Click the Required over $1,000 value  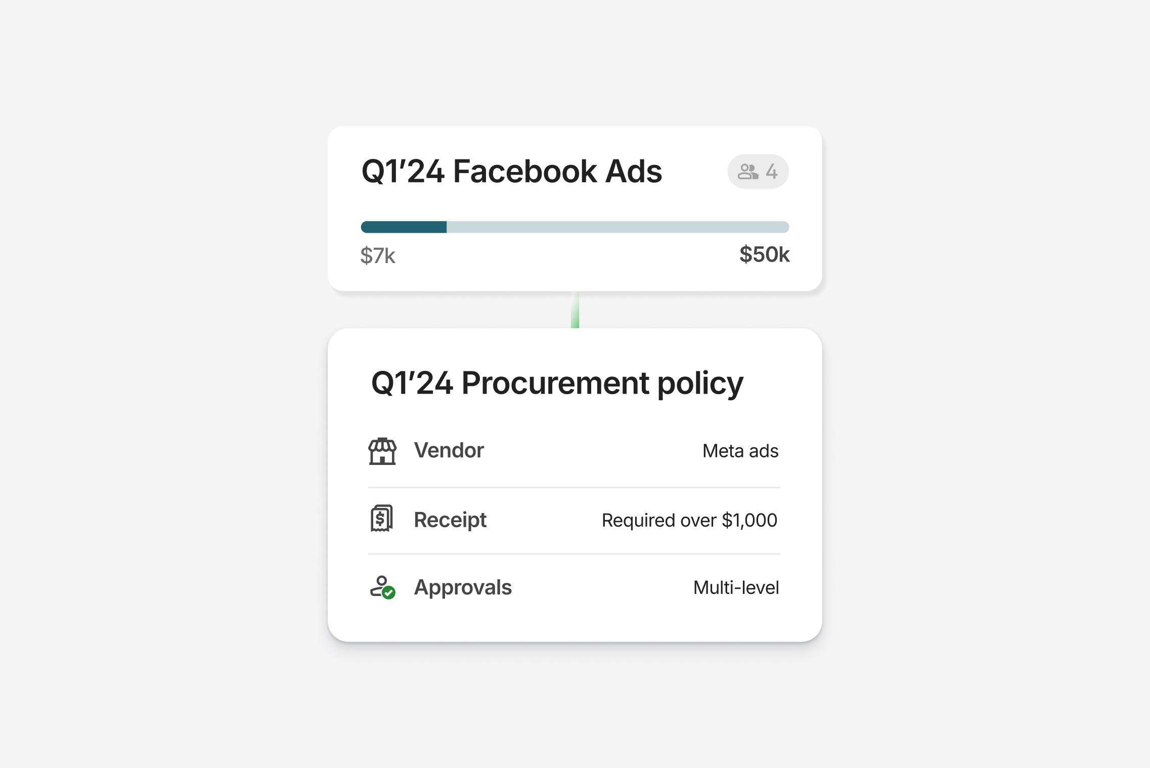point(689,520)
